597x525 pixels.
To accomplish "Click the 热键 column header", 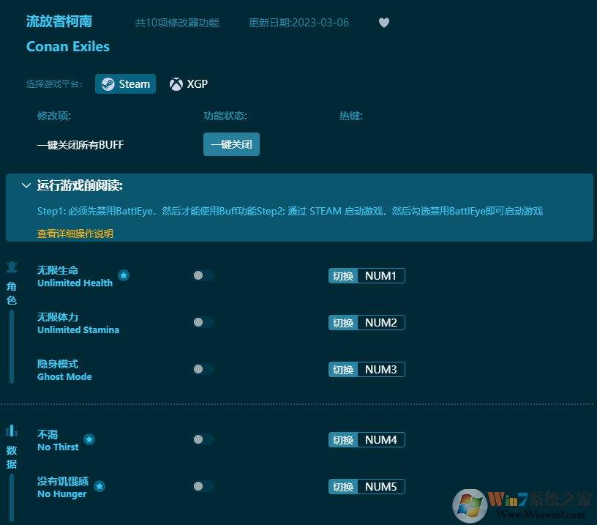I will [350, 116].
